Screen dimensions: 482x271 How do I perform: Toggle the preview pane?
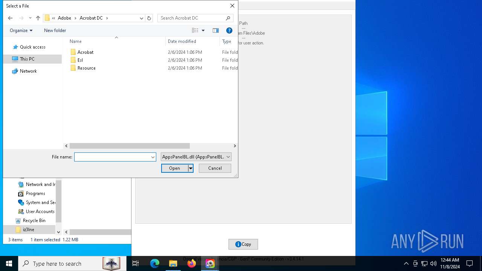coord(216,30)
